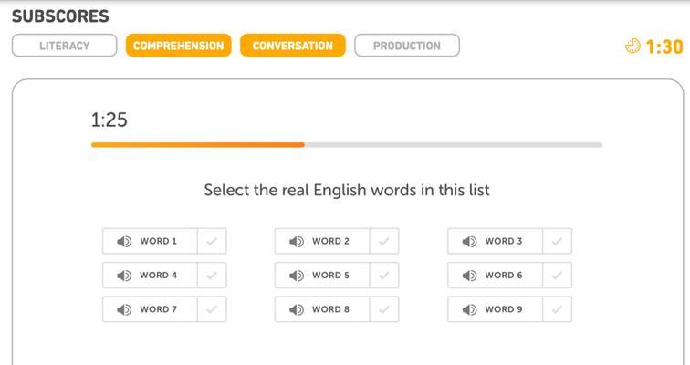
Task: Click the 1:30 total time value
Action: coord(664,47)
